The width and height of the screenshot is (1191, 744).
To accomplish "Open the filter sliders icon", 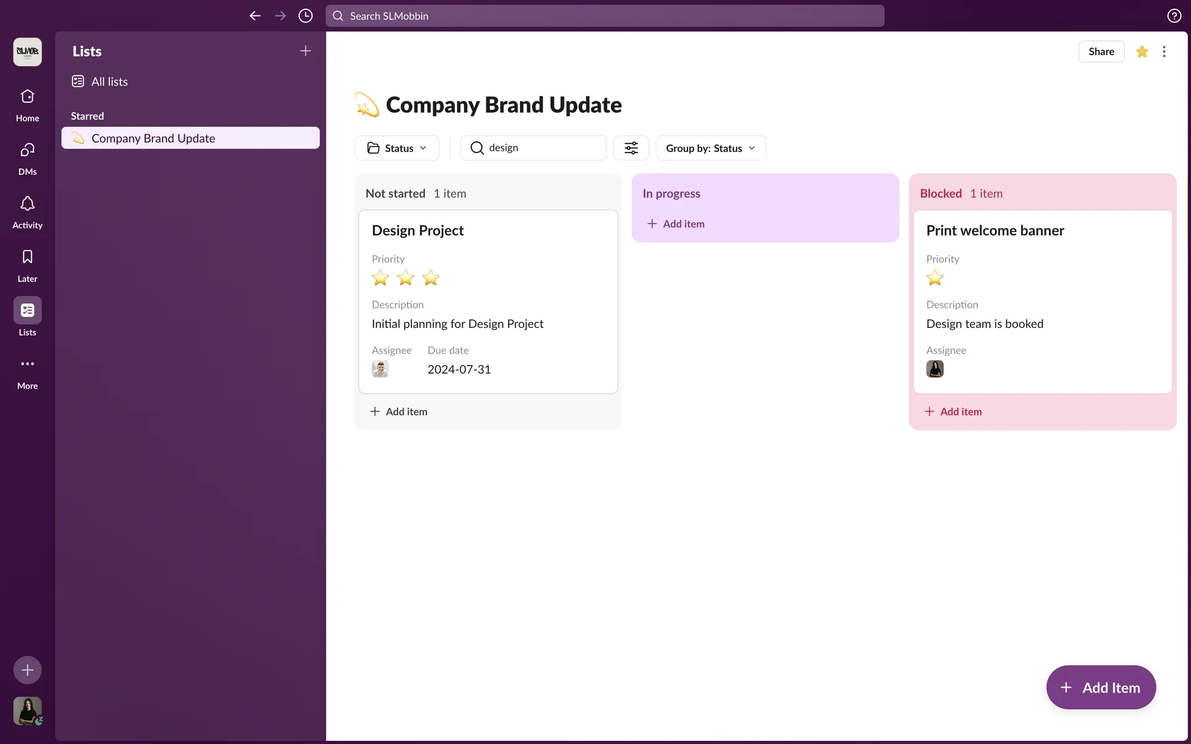I will coord(631,148).
